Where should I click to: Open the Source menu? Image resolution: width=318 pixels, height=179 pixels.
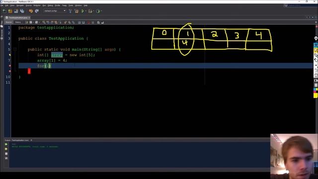(29, 5)
